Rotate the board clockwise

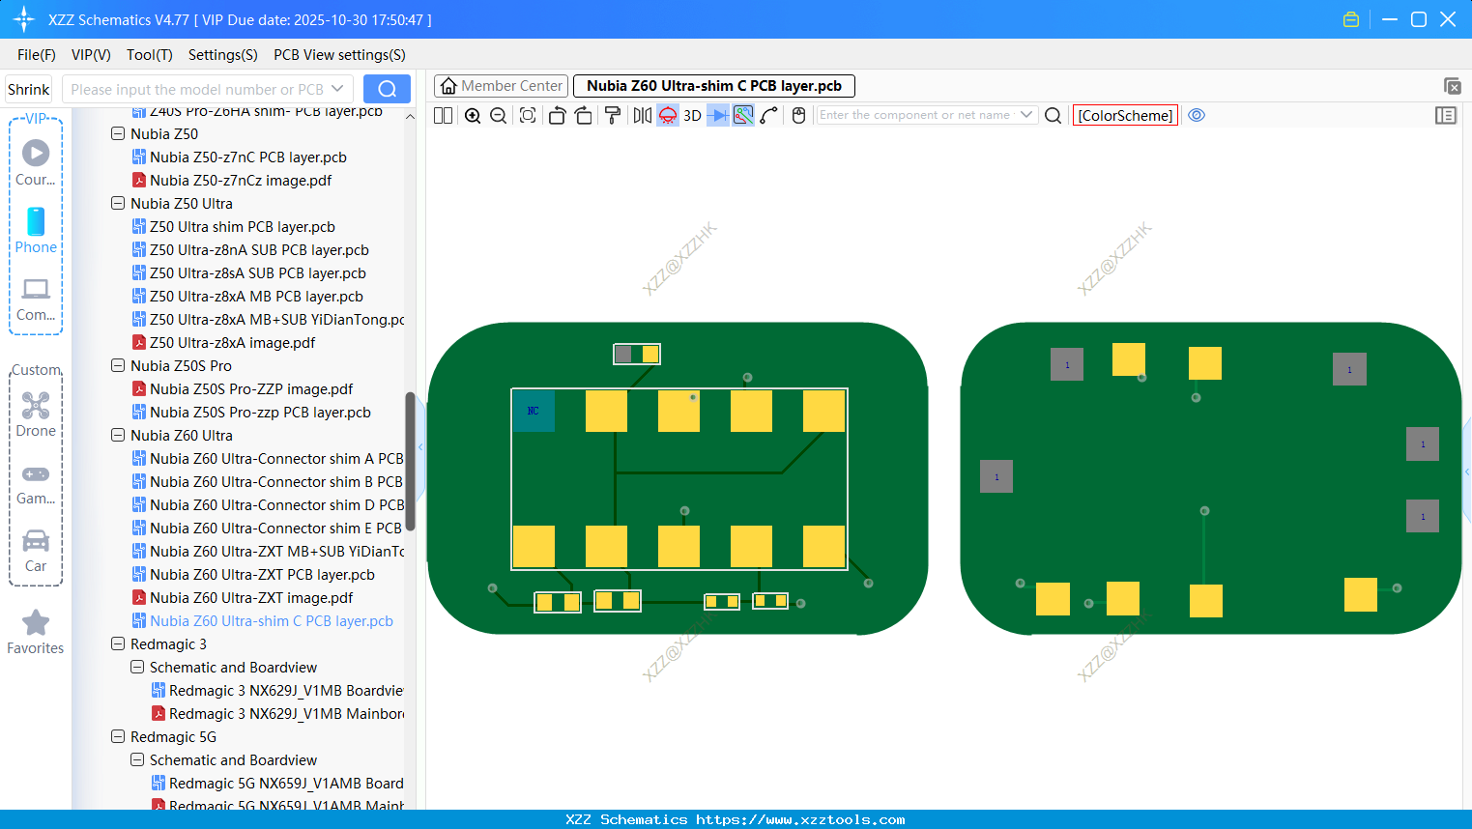click(x=584, y=115)
